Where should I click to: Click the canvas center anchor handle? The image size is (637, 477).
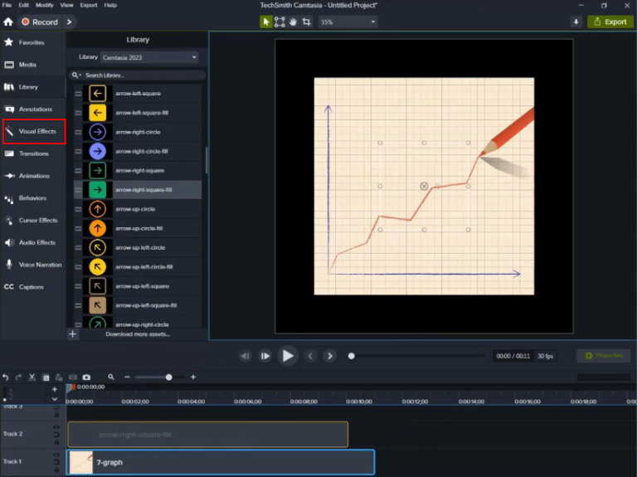[424, 186]
